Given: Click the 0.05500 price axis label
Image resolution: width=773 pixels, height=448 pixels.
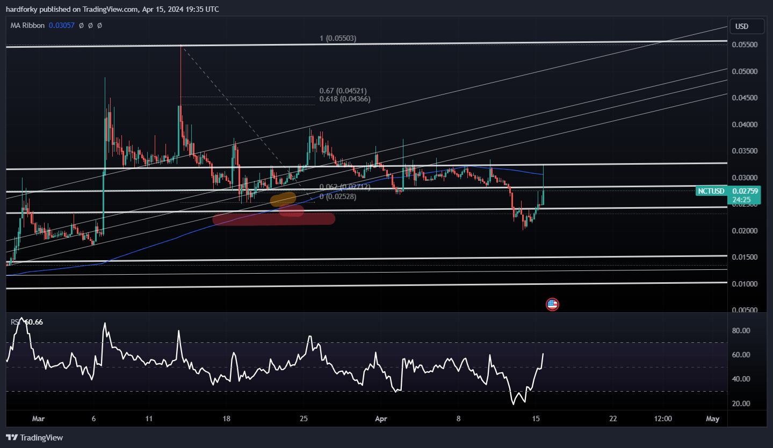Looking at the screenshot, I should pos(745,45).
